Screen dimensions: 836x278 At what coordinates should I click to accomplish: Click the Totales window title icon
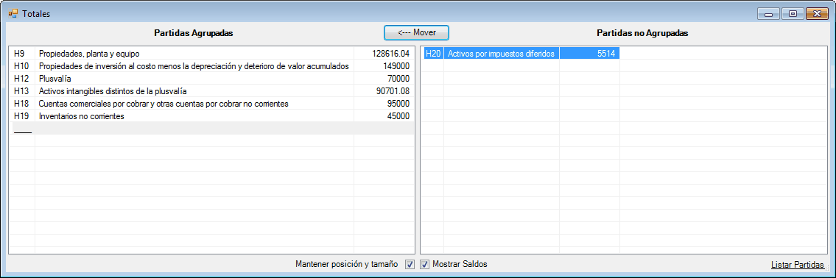point(13,13)
